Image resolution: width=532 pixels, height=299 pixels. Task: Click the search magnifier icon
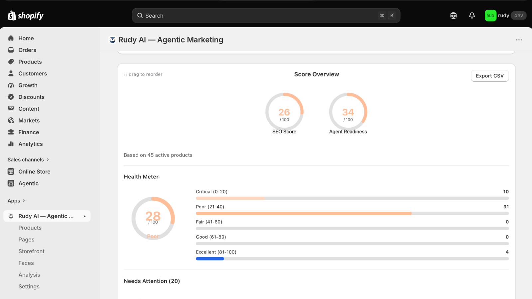140,16
